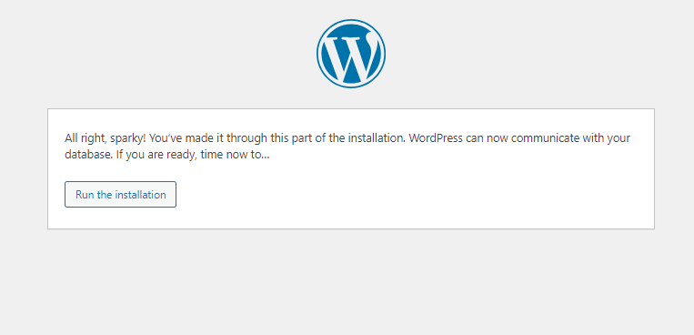Click the WordPress logo at top
Image resolution: width=694 pixels, height=335 pixels.
point(351,53)
